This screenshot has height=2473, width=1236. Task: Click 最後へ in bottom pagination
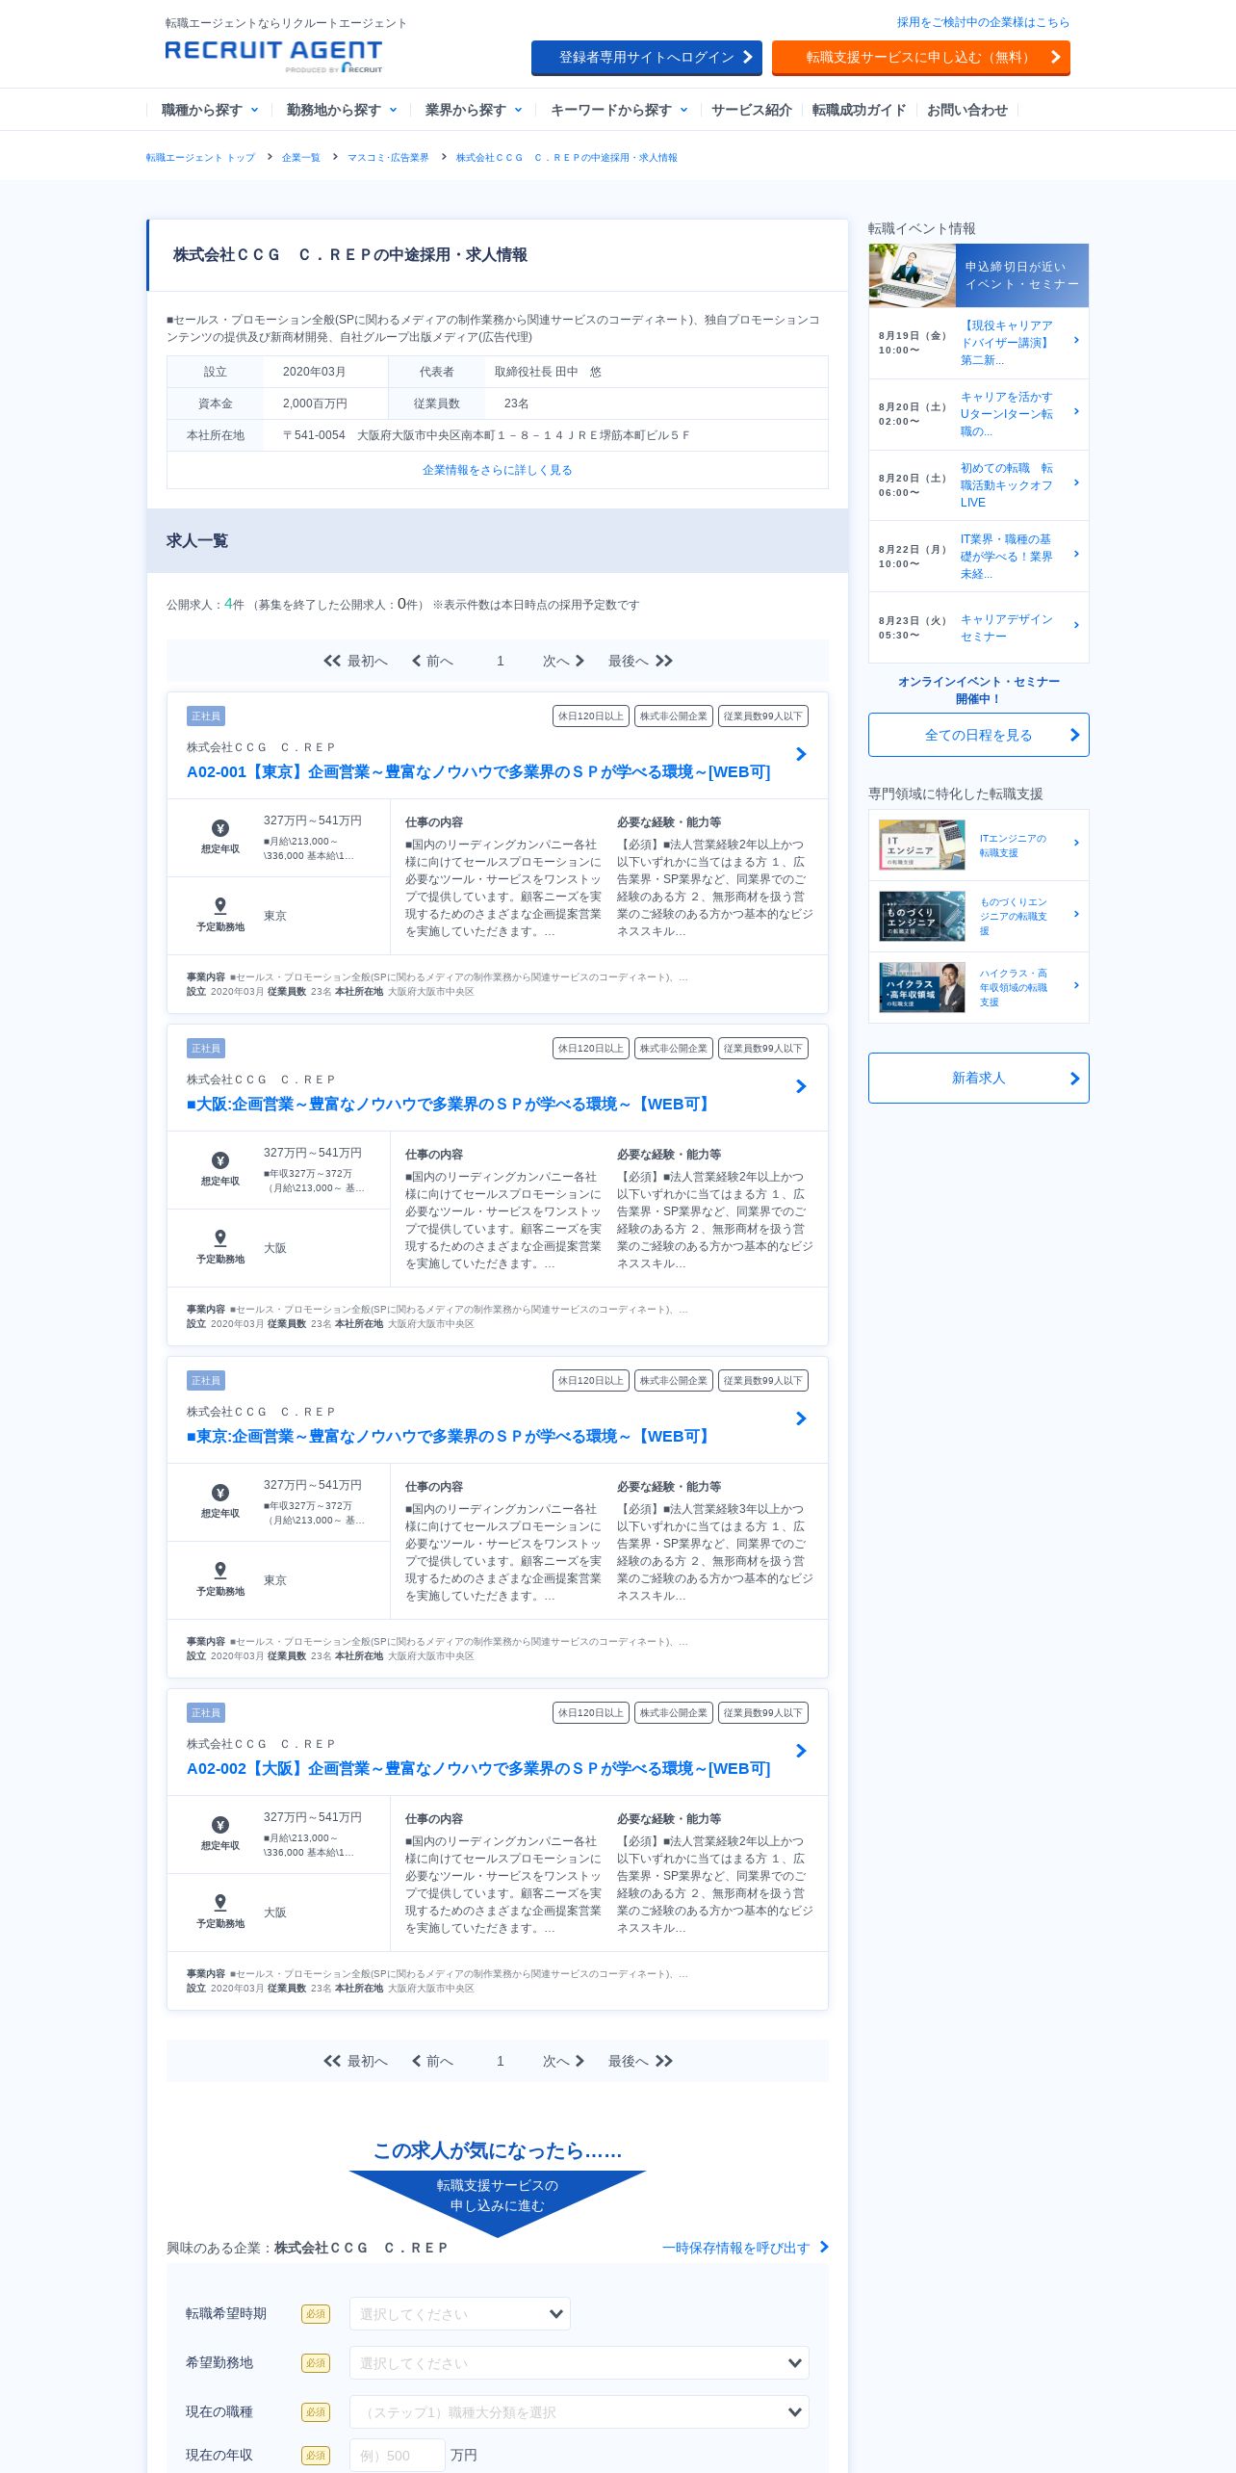coord(640,2061)
